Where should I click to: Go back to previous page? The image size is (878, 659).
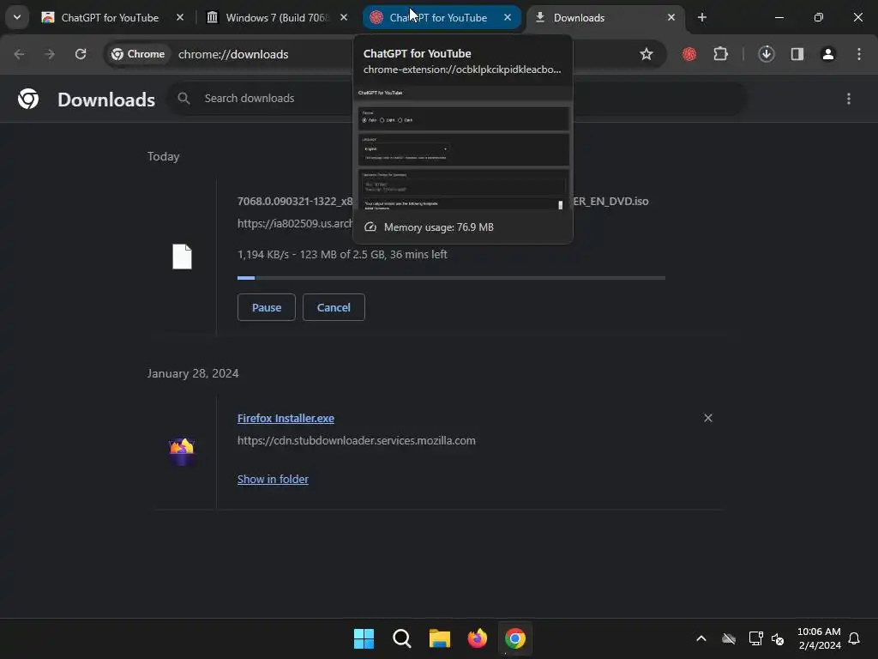tap(20, 54)
